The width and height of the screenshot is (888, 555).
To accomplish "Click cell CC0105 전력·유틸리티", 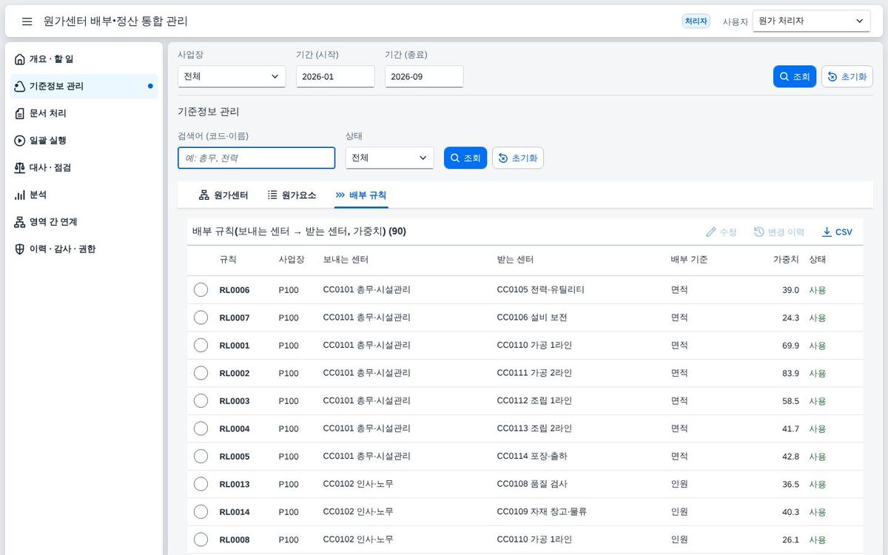I will (x=540, y=290).
